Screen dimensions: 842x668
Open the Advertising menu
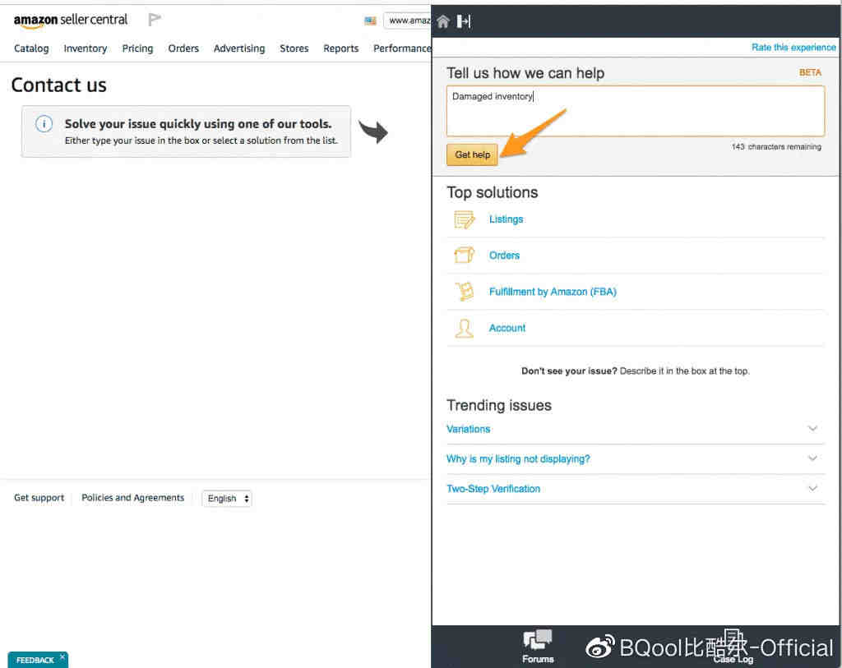(x=239, y=48)
